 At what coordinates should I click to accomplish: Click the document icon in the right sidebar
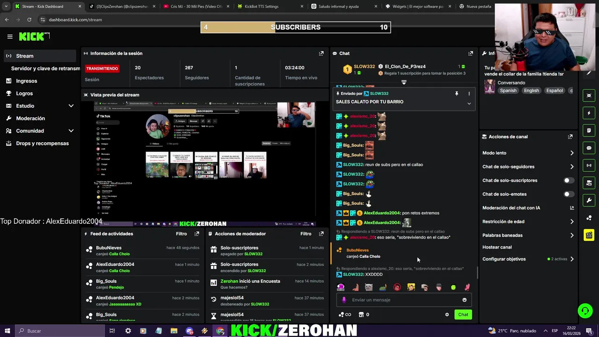[x=589, y=130]
